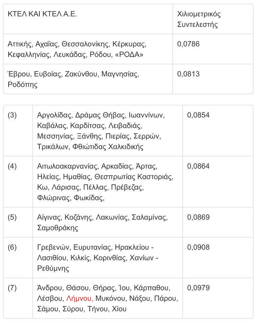Select the 0,0908 coefficient cell

click(x=198, y=247)
